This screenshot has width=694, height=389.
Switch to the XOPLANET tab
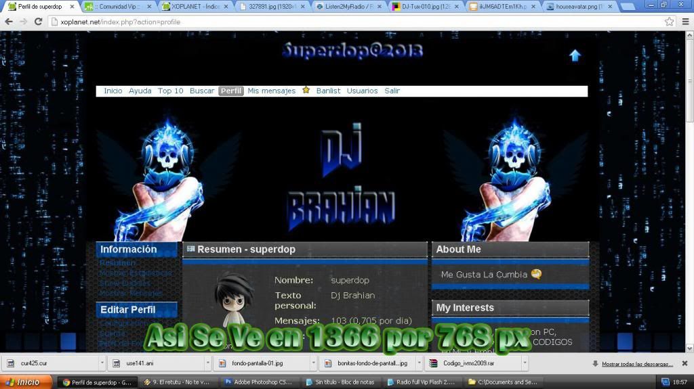pos(196,7)
